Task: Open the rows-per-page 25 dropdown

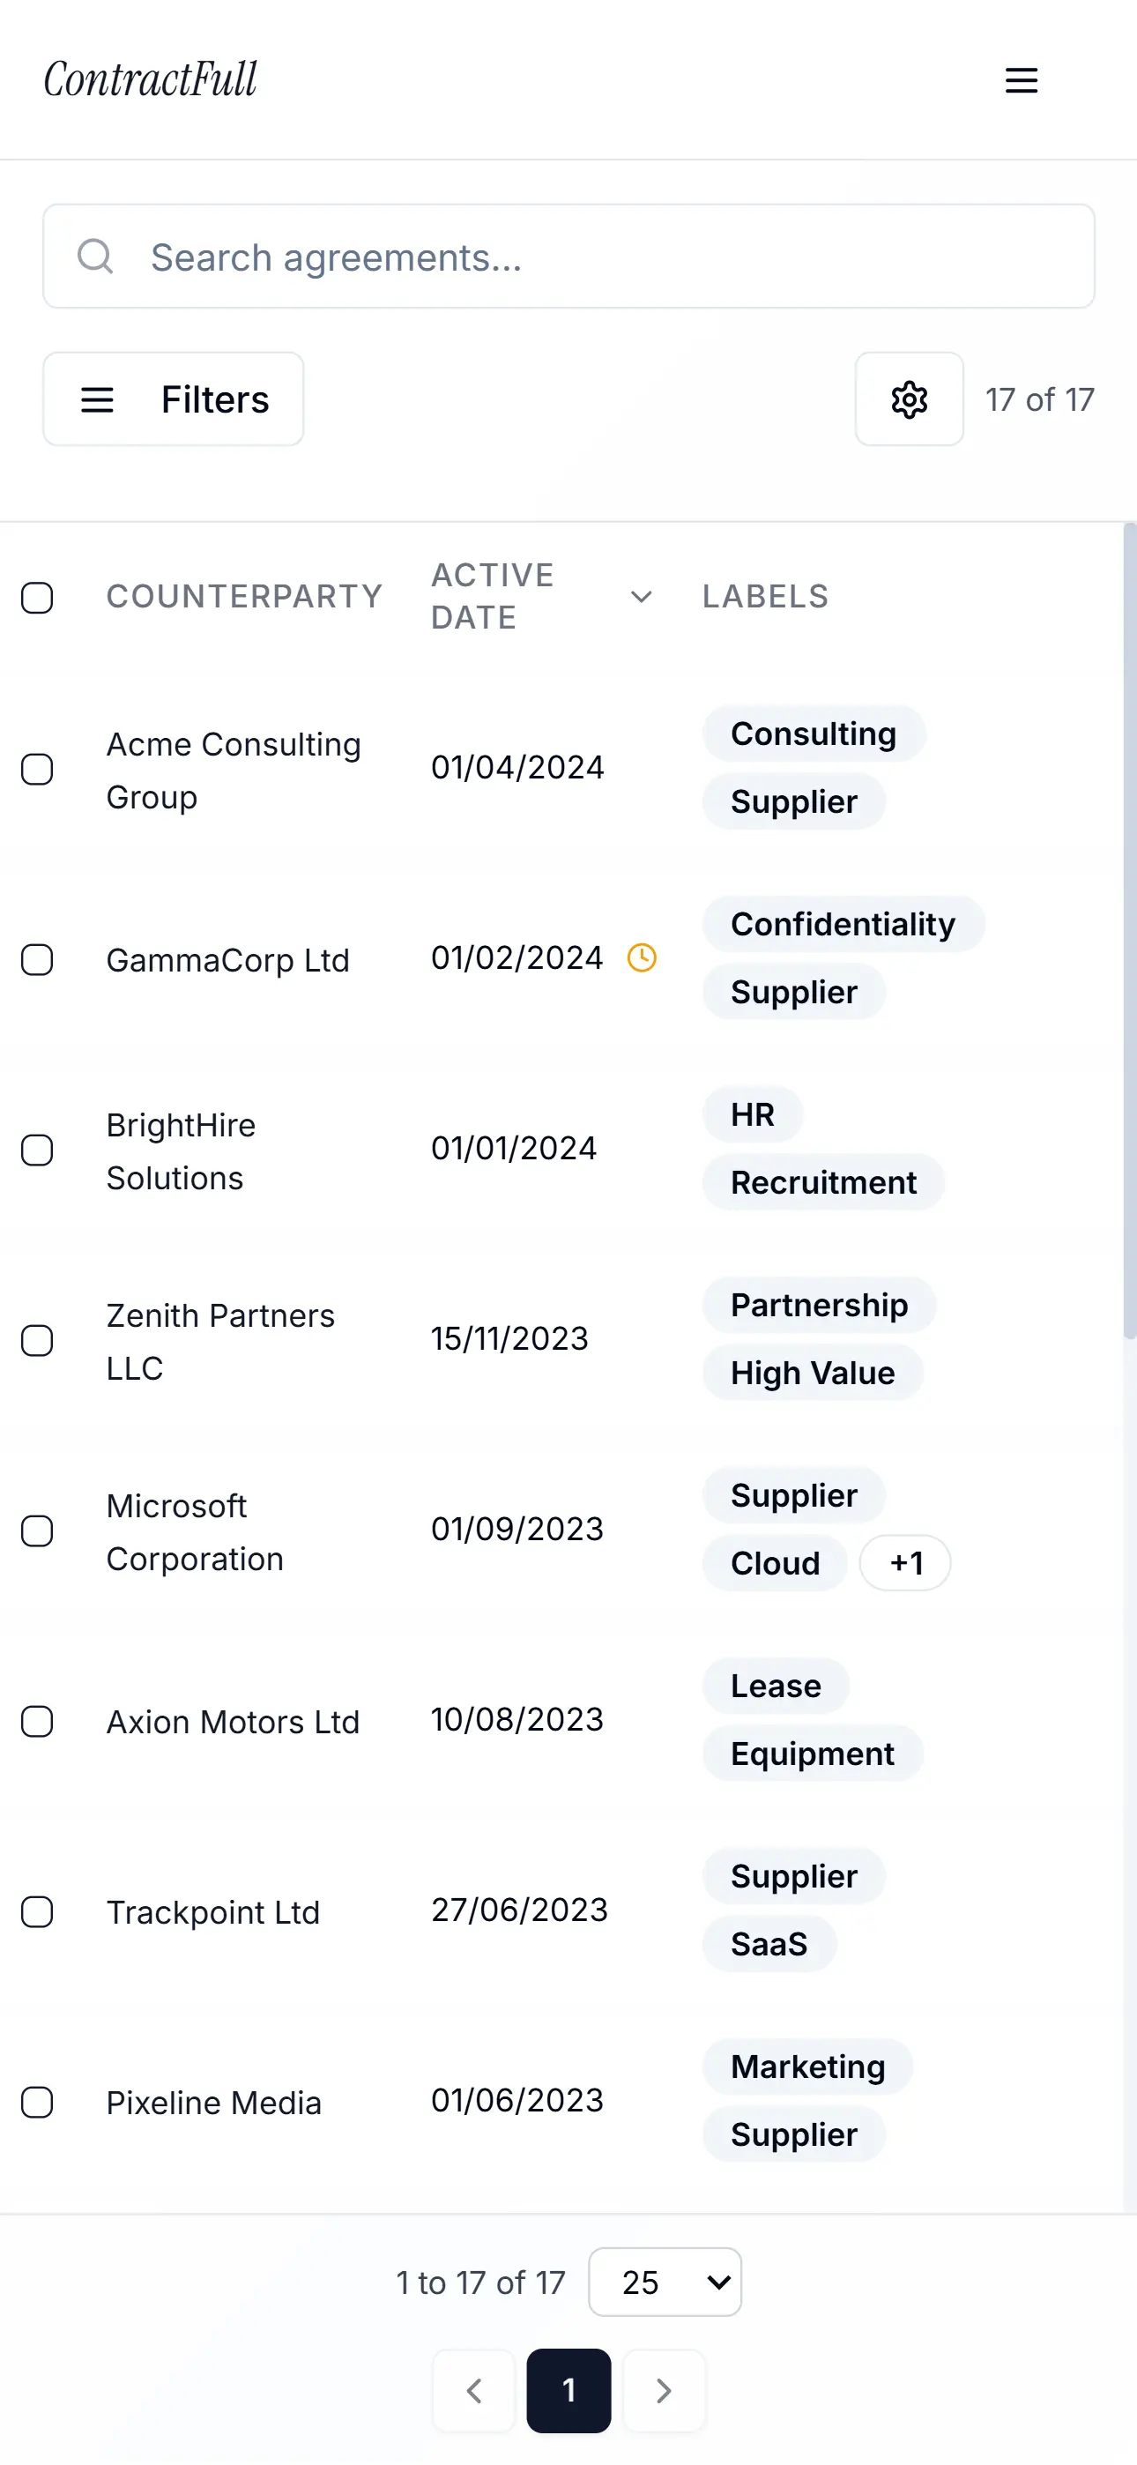Action: 665,2283
